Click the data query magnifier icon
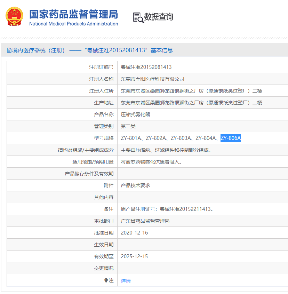This screenshot has height=294, width=288. click(138, 18)
